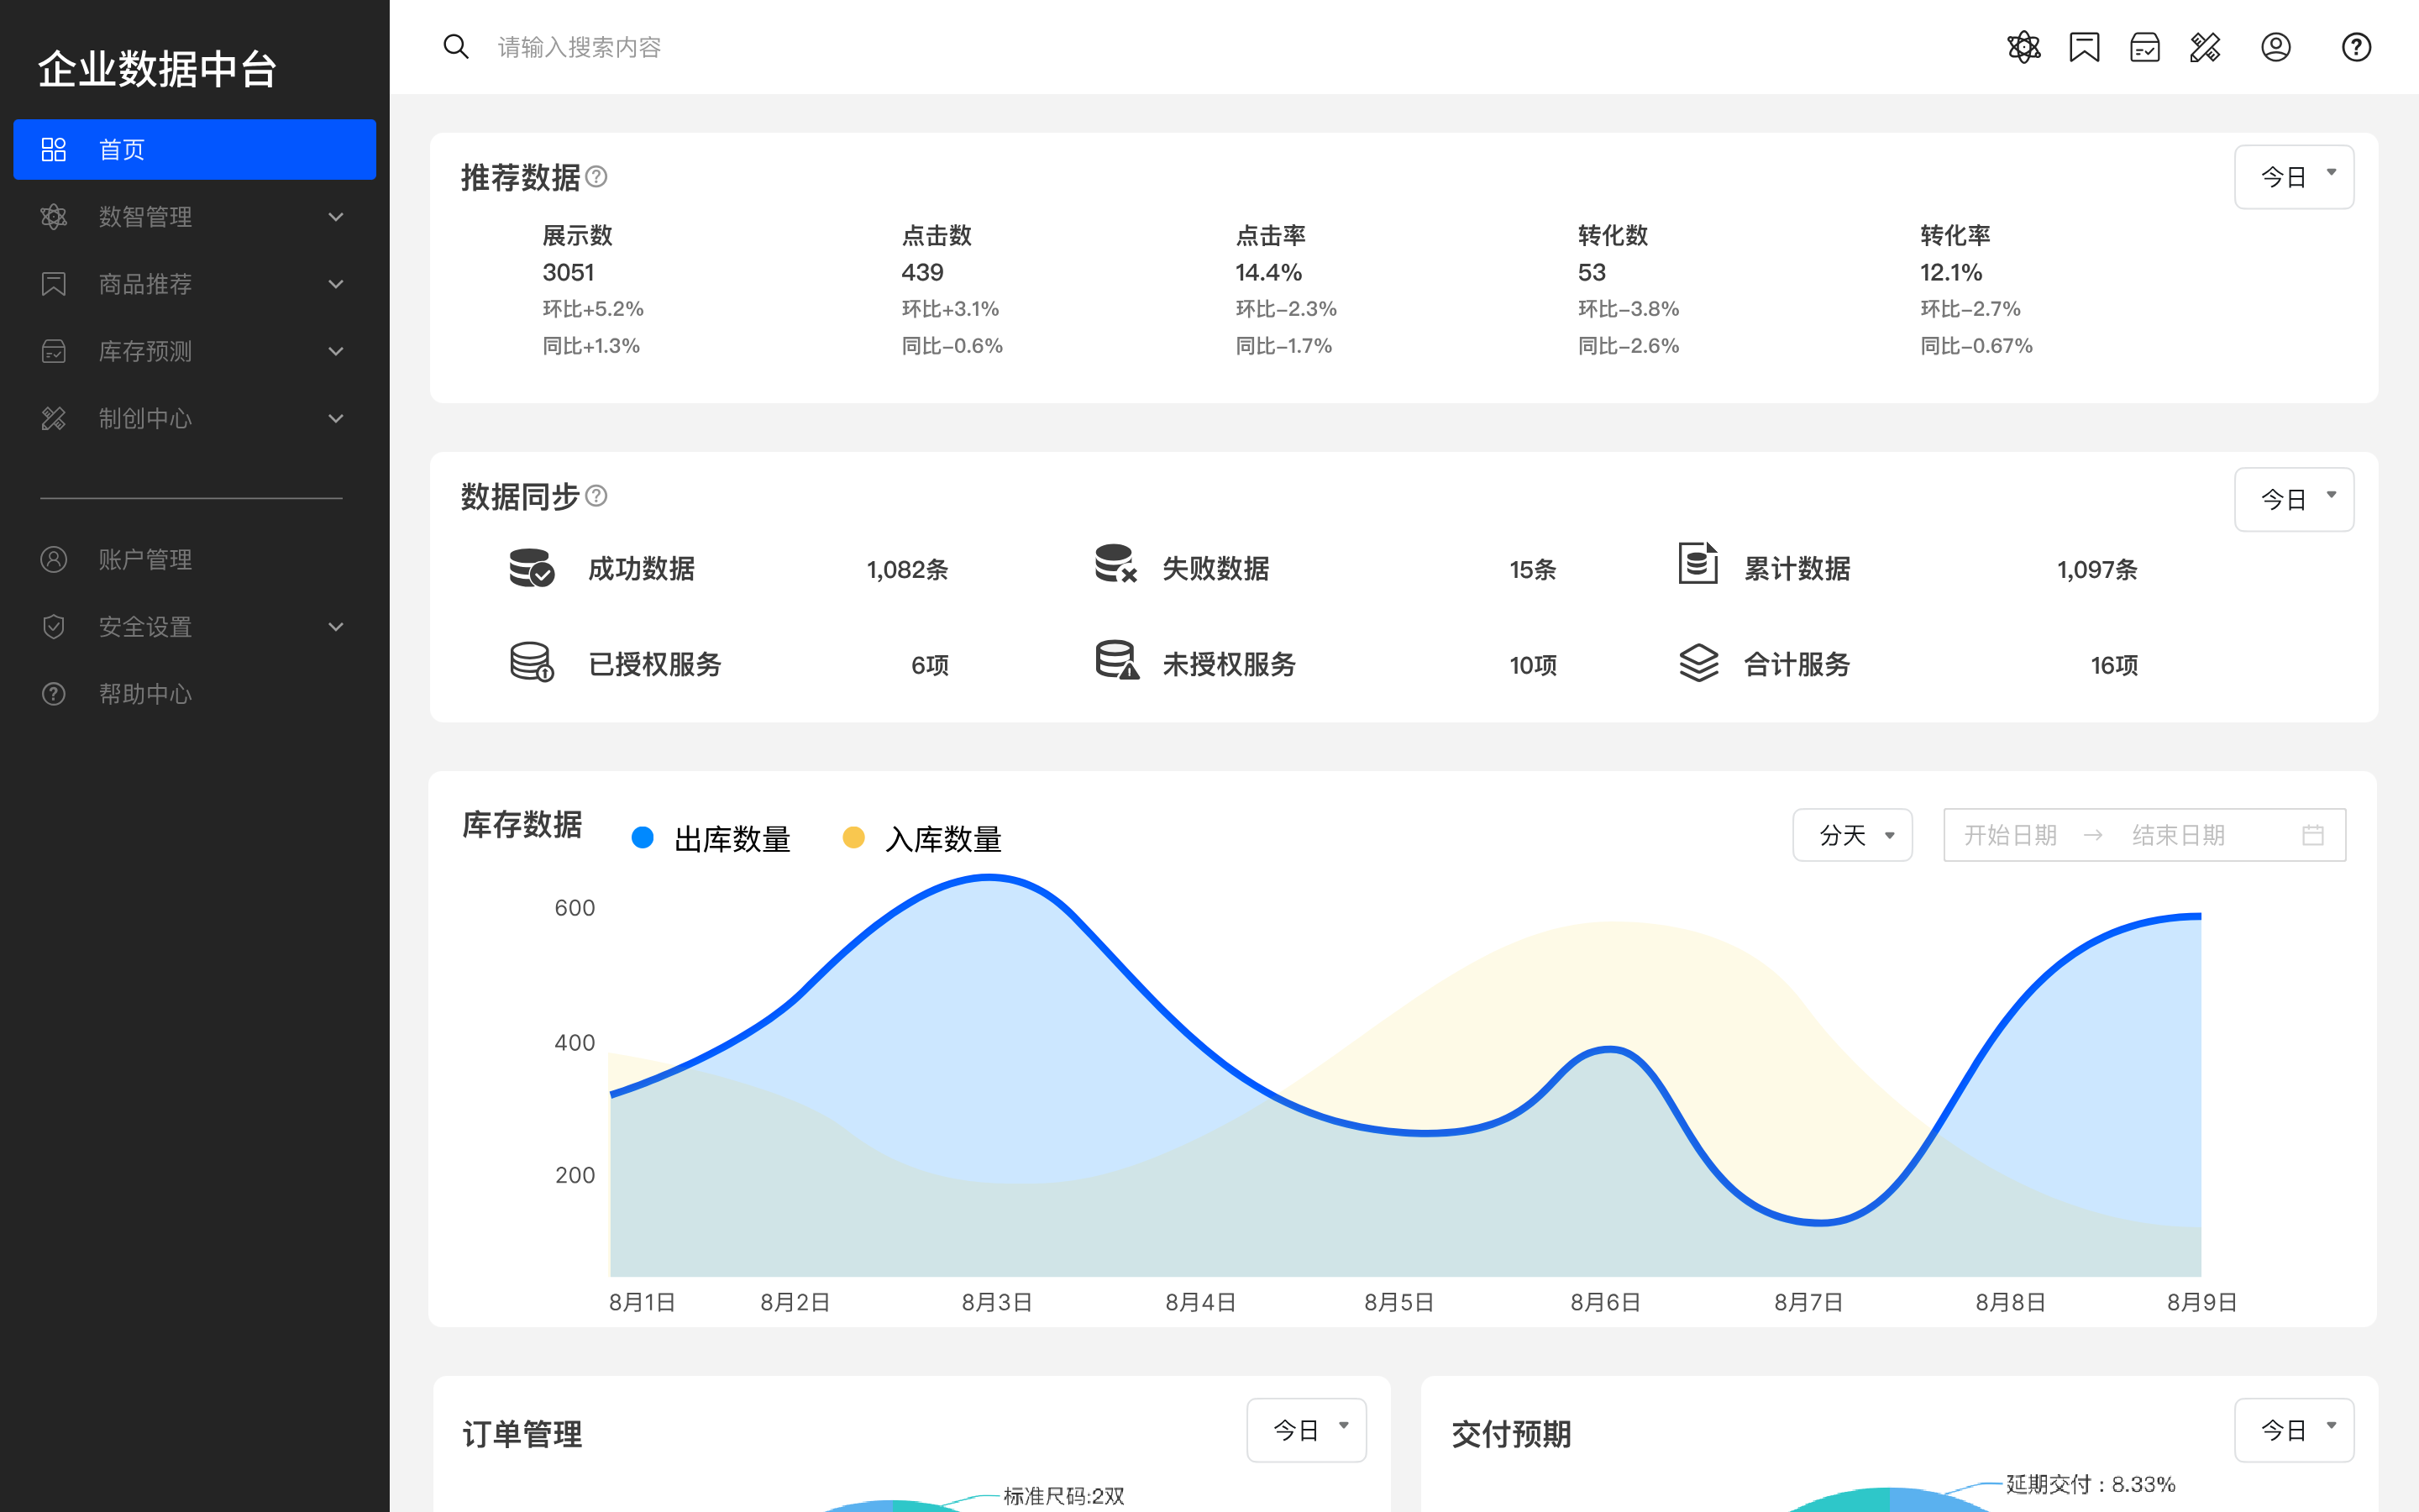Screen dimensions: 2419x1512
Task: Click the inventory box icon in top toolbar
Action: (2145, 46)
